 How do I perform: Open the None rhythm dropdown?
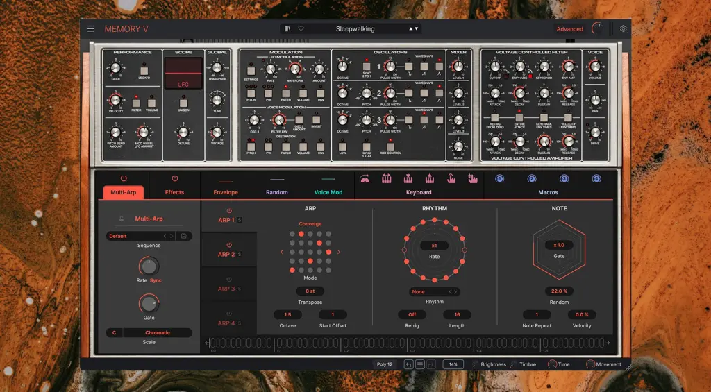[435, 292]
